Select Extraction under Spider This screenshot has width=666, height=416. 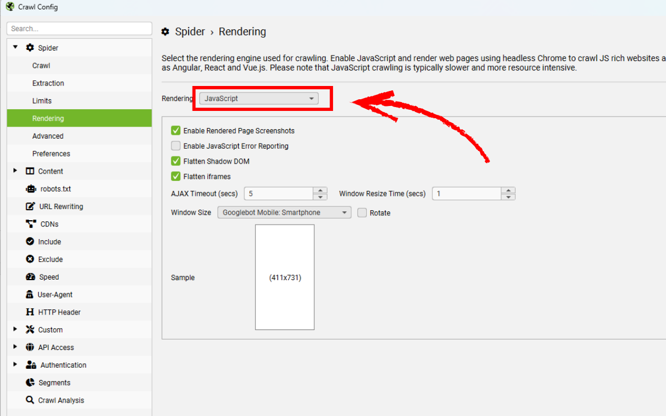tap(48, 83)
